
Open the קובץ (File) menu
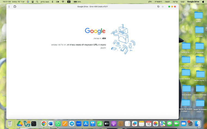click(182, 2)
